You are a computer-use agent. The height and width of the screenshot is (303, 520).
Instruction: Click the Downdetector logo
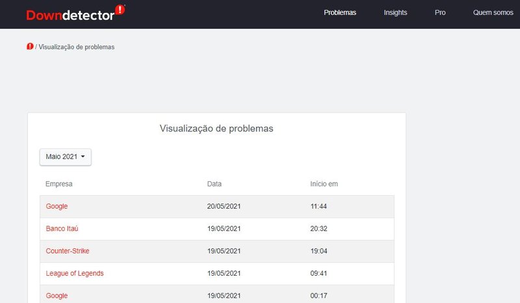click(75, 13)
